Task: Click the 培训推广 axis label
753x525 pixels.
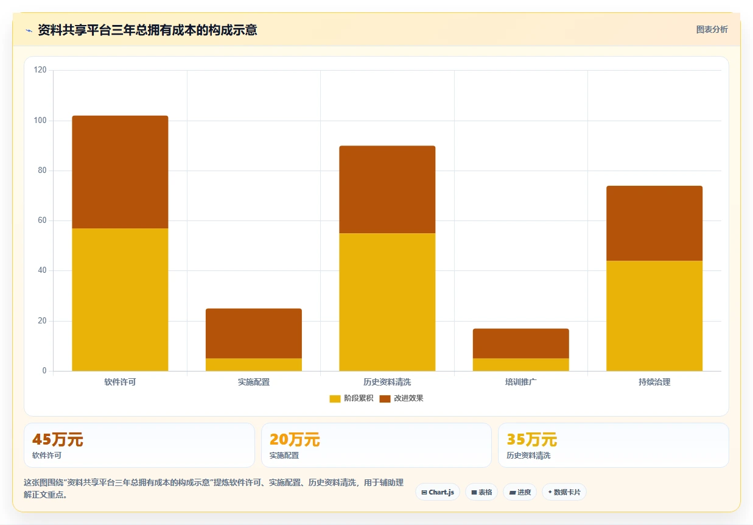Action: tap(521, 382)
